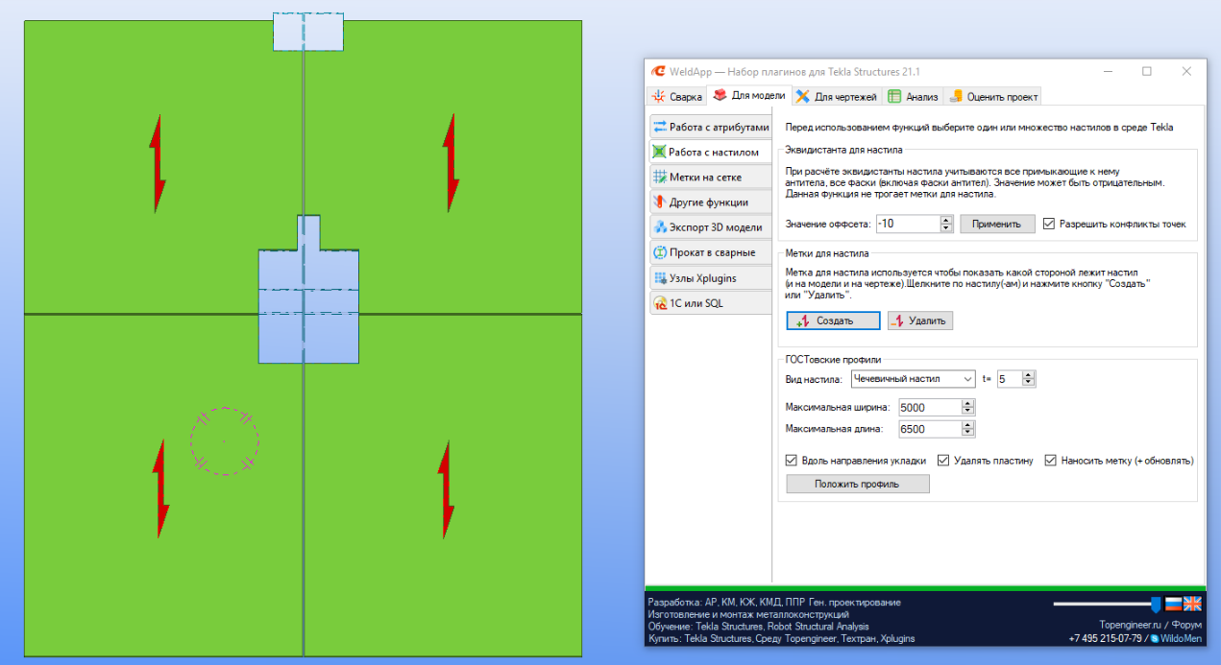Go to the Оценить проект tab
1221x665 pixels.
pos(992,97)
